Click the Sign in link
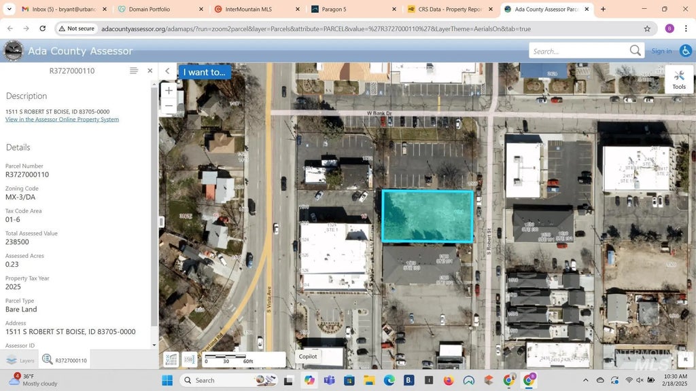 661,51
